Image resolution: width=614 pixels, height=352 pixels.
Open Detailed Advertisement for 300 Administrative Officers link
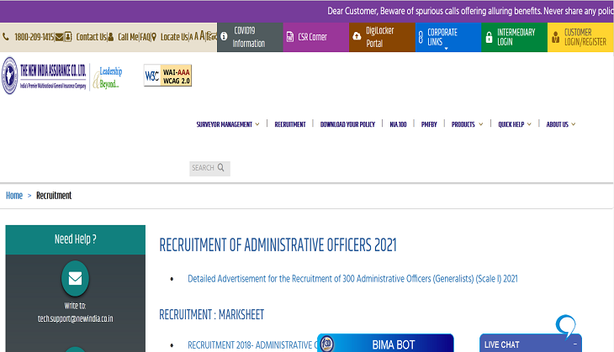click(x=352, y=279)
